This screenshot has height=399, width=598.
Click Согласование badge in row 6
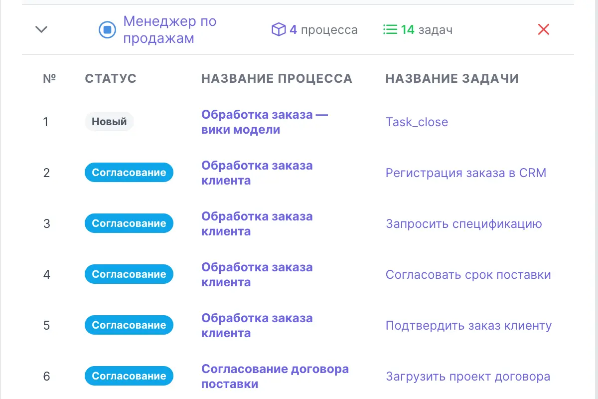pyautogui.click(x=129, y=376)
